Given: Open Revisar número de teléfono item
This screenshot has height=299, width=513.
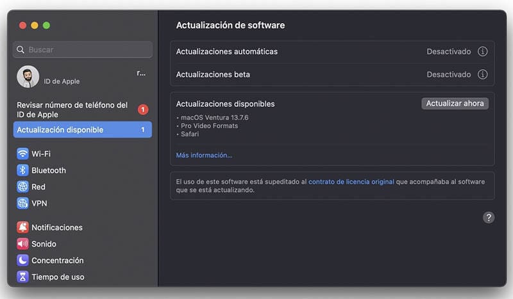Looking at the screenshot, I should point(72,109).
